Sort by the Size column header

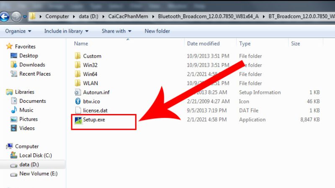click(x=296, y=43)
